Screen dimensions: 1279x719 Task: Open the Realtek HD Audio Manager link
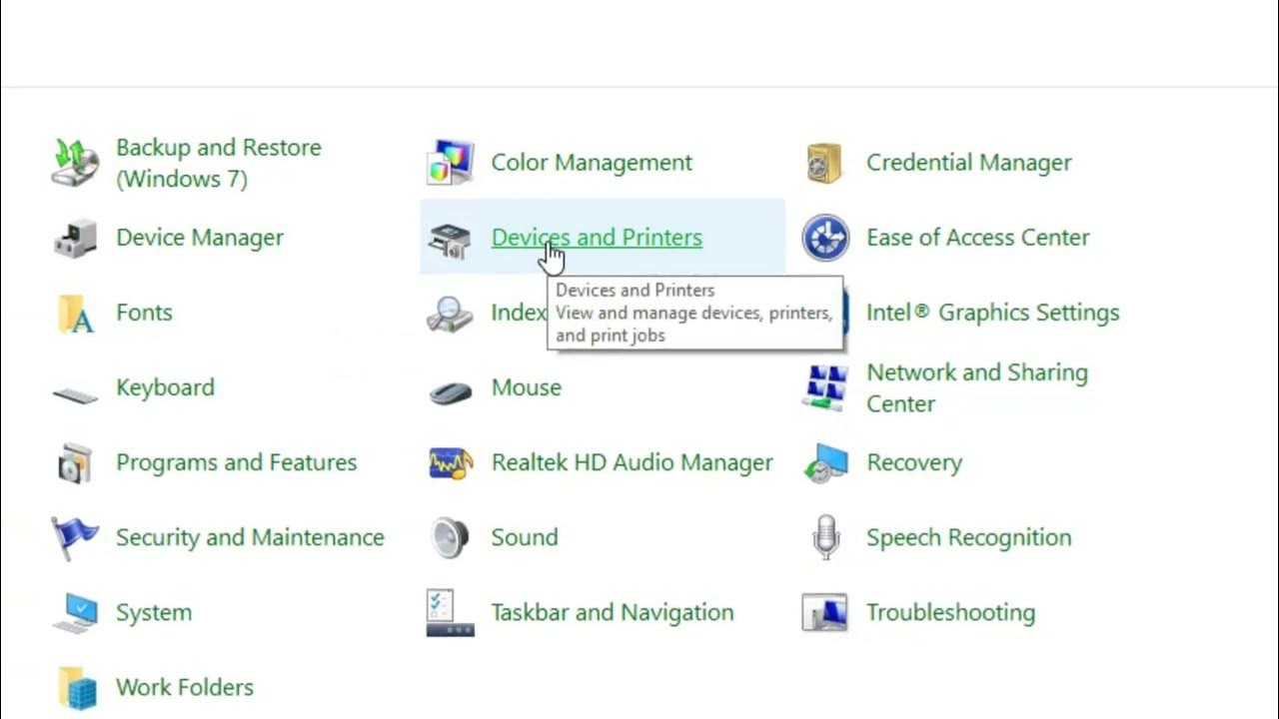[x=633, y=462]
